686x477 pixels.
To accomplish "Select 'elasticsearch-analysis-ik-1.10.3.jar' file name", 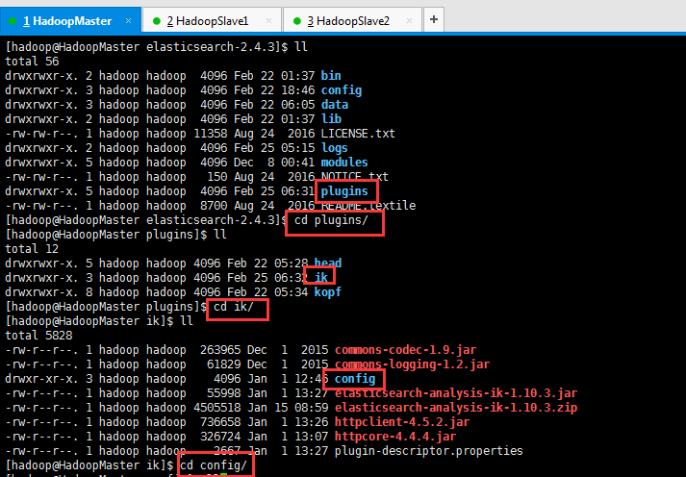I will [456, 393].
